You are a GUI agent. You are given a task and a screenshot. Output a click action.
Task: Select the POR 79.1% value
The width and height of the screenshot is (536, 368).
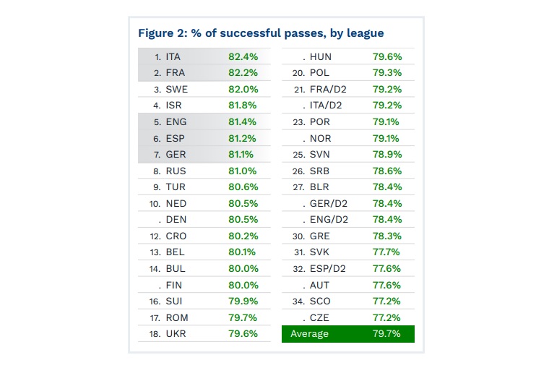(x=386, y=121)
